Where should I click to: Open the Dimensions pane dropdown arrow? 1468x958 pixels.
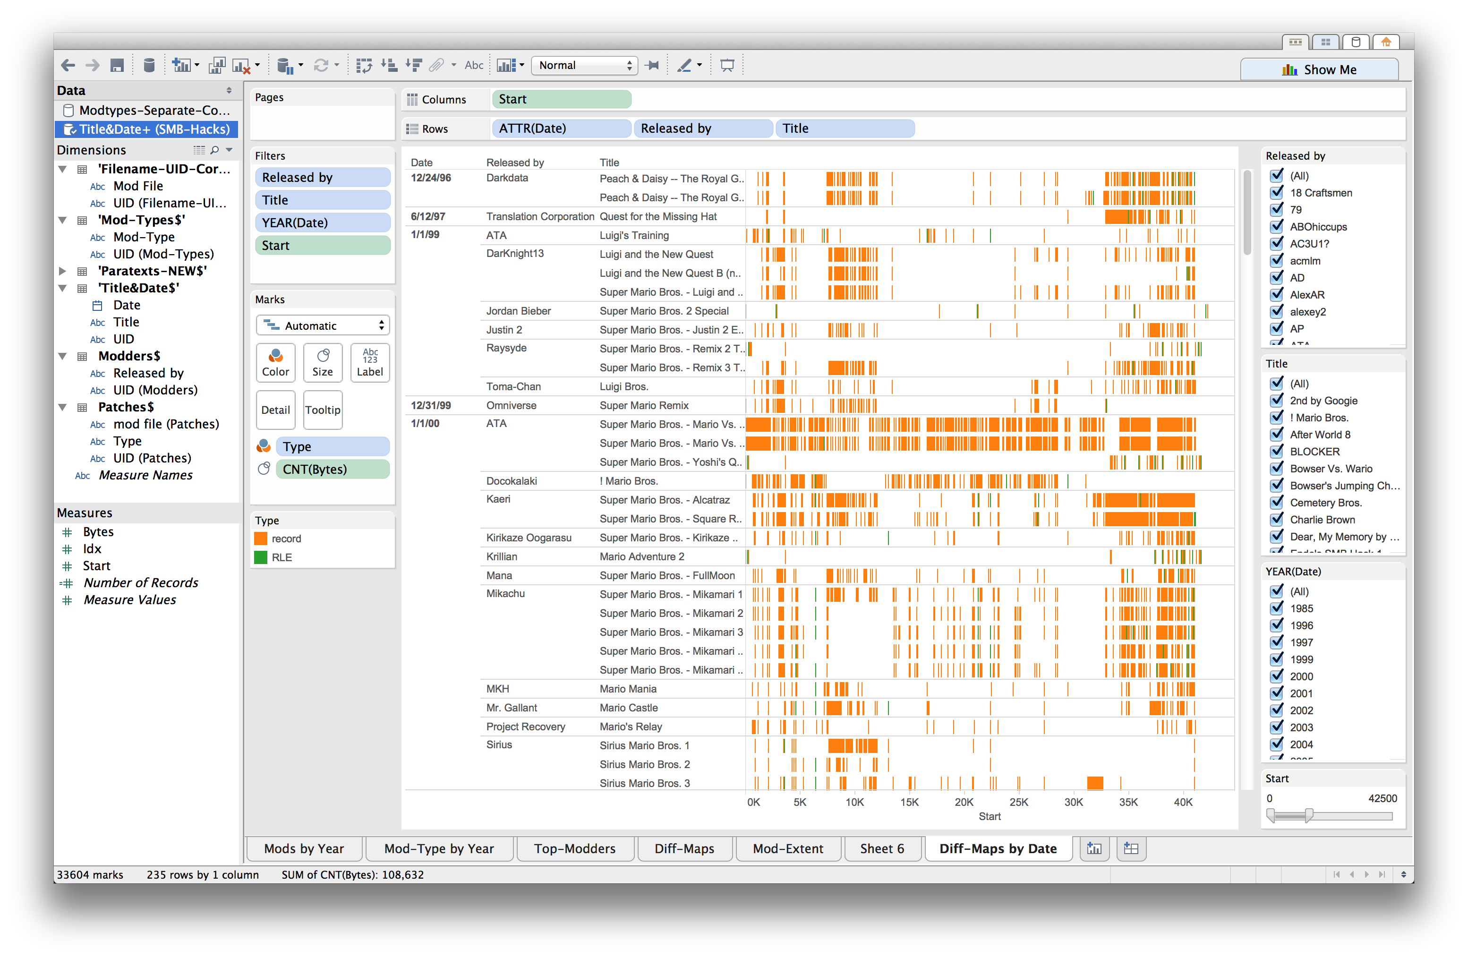coord(230,150)
